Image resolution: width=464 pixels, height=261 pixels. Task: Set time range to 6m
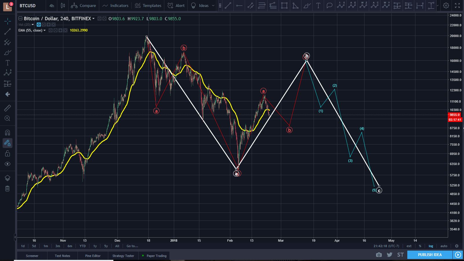click(70, 246)
